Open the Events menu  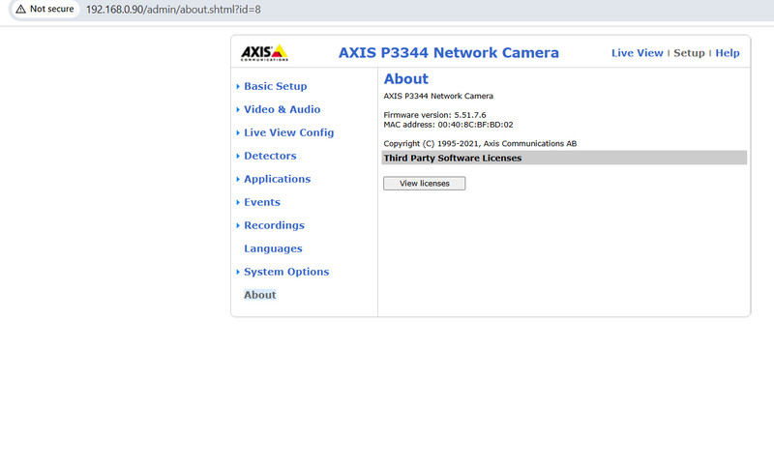(261, 202)
